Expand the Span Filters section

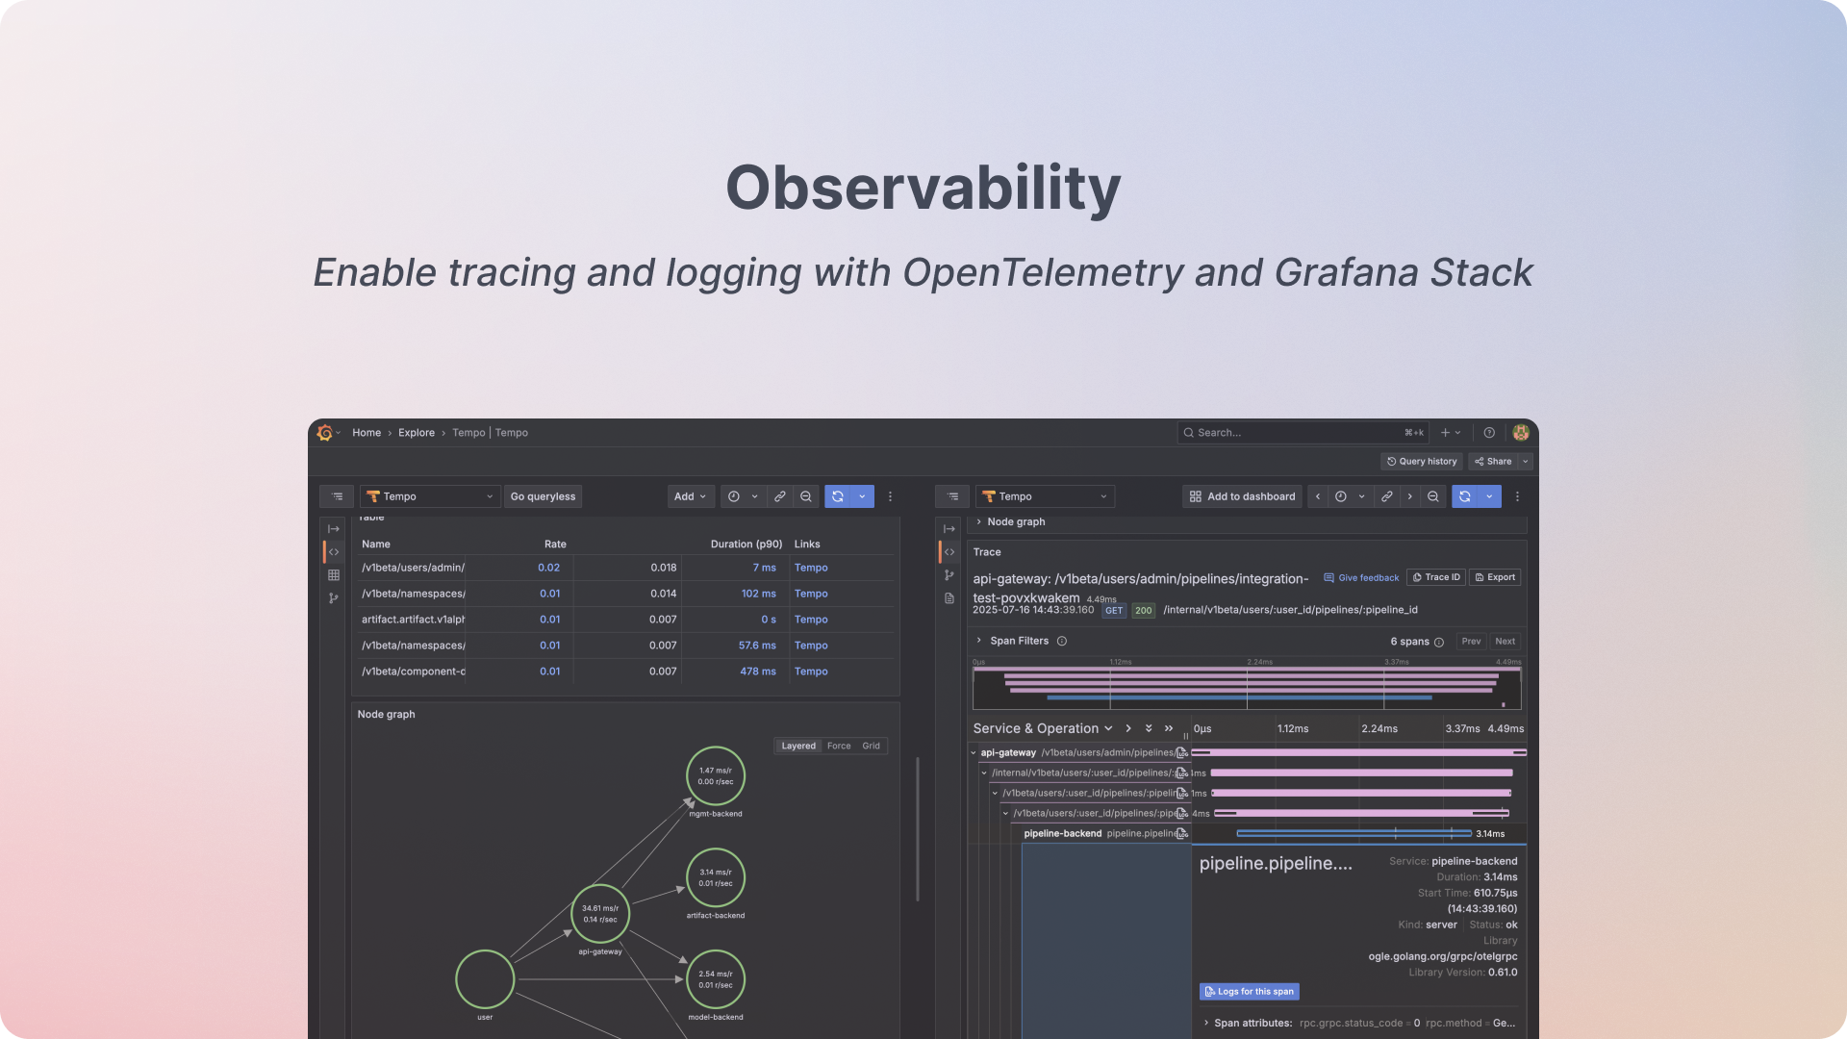[979, 641]
